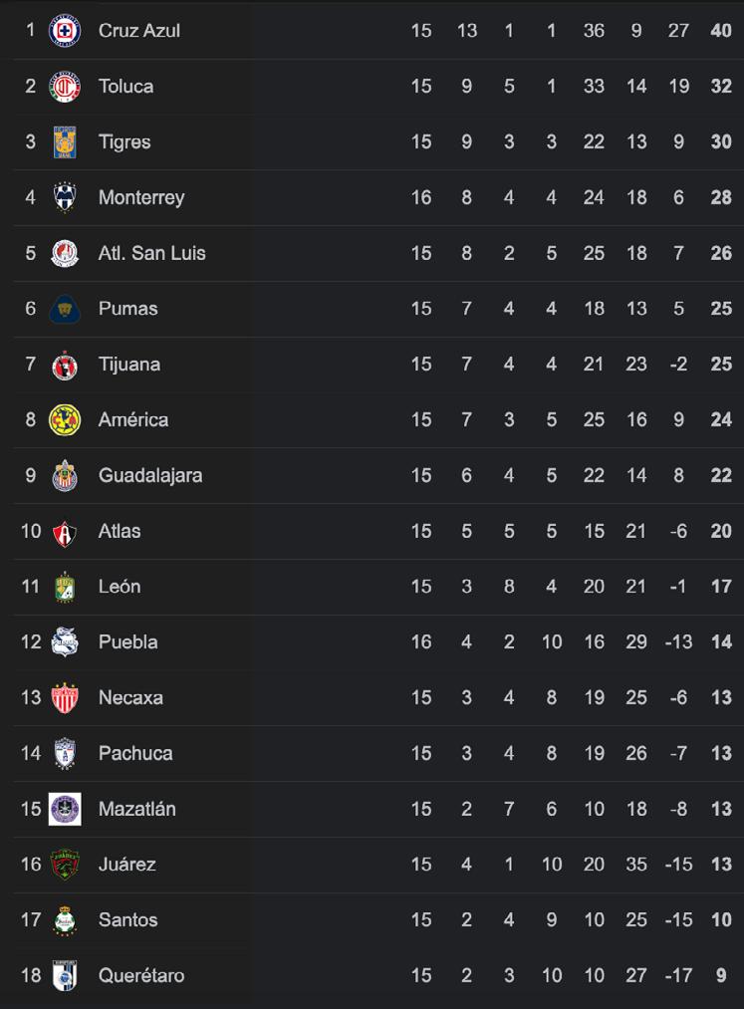Image resolution: width=744 pixels, height=1009 pixels.
Task: Open the Pachuca team page link
Action: point(135,754)
